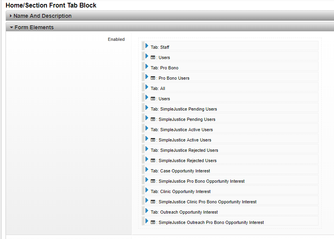
Task: Click drag handle of ': SimpleJustice Pending Users' block
Action: point(143,118)
